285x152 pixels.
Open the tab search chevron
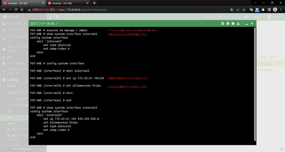[255, 3]
